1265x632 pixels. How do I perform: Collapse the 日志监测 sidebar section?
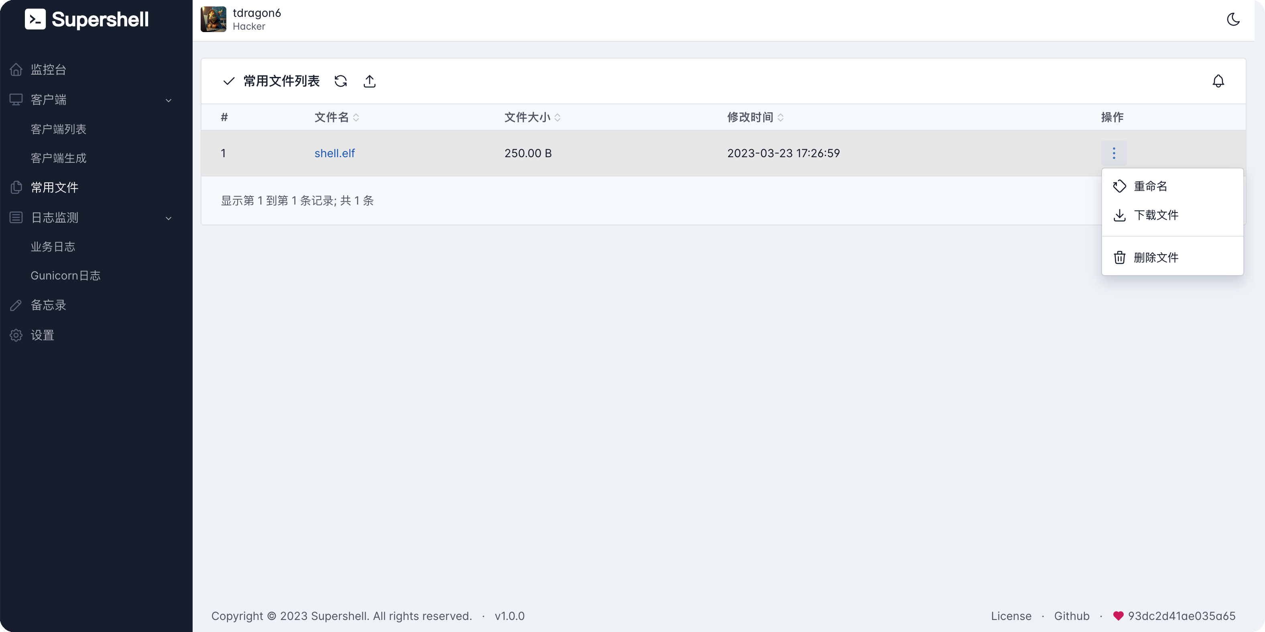169,218
